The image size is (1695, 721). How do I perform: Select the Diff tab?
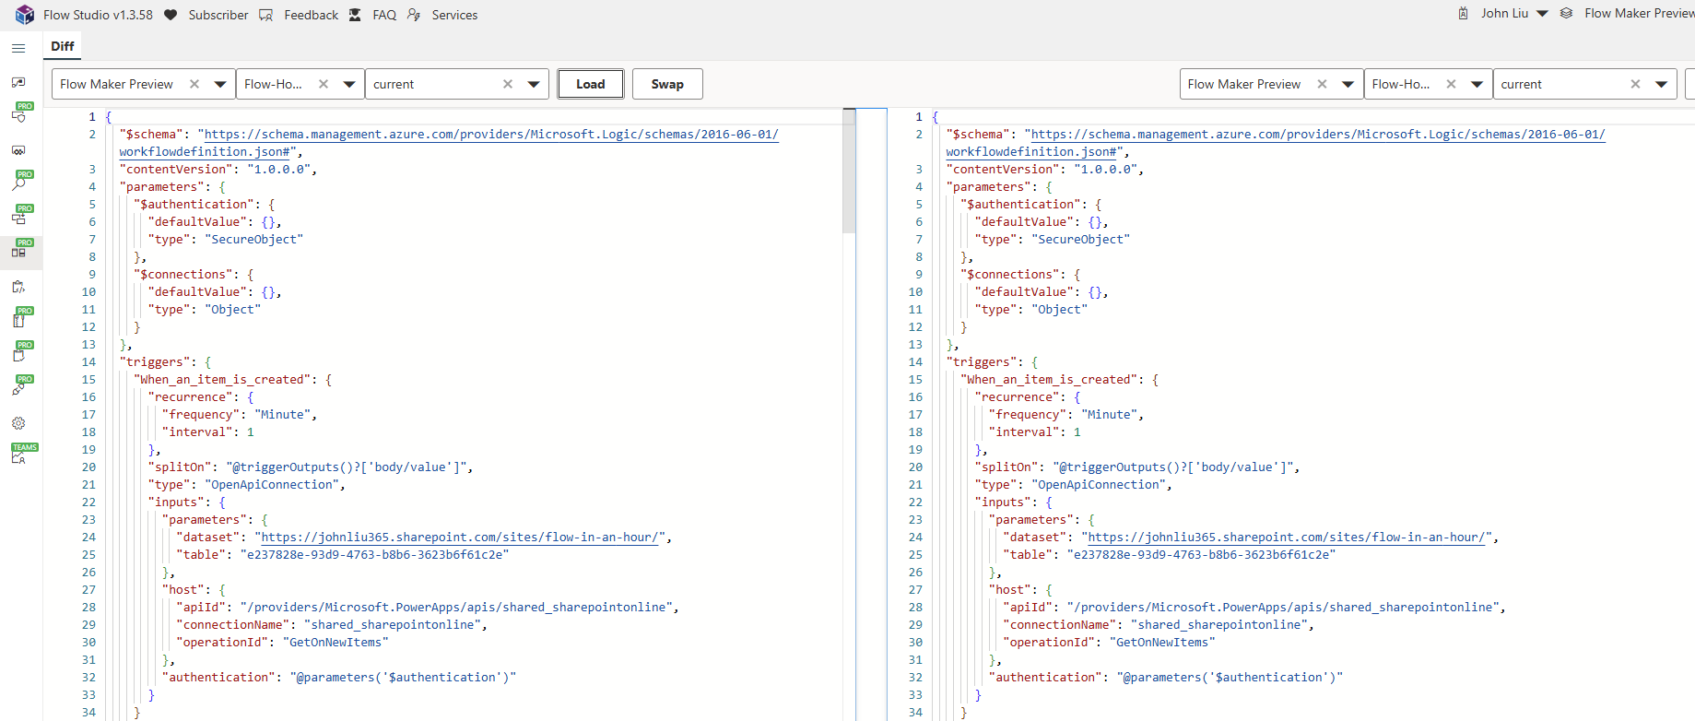click(63, 46)
